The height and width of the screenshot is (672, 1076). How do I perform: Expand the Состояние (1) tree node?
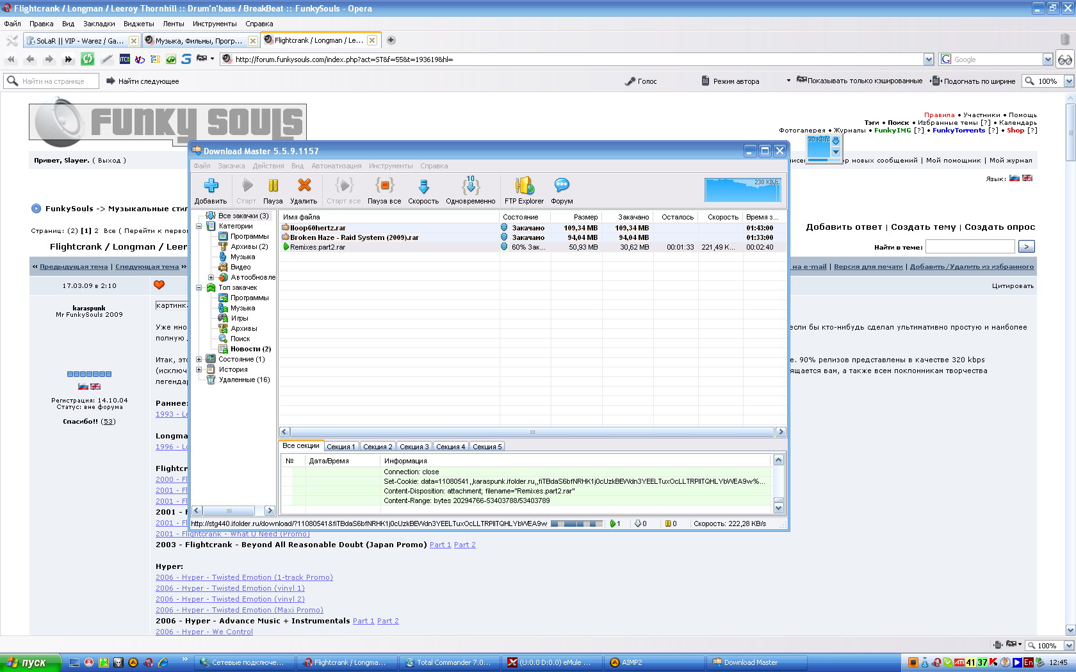click(x=199, y=359)
